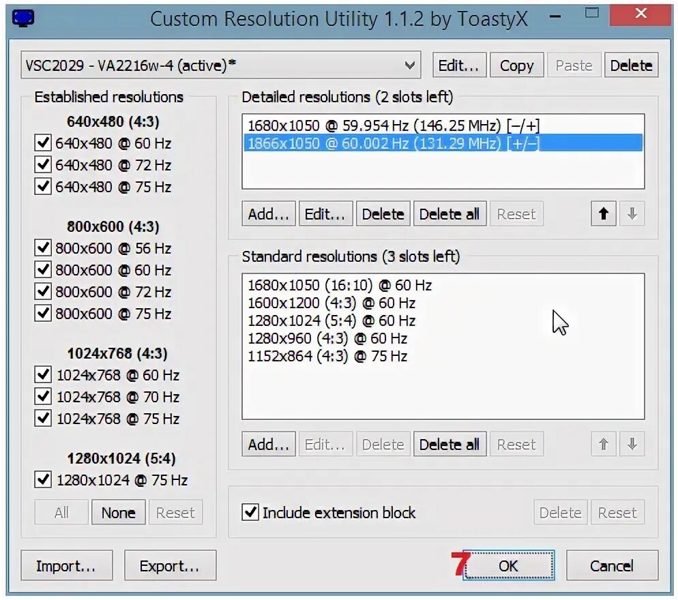Screen dimensions: 678x600
Task: Click the extension block Delete button
Action: 561,512
